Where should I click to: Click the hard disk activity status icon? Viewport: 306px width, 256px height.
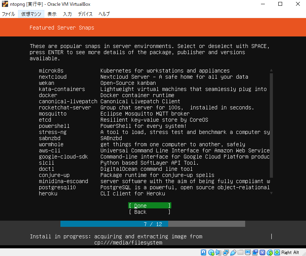pyautogui.click(x=203, y=252)
